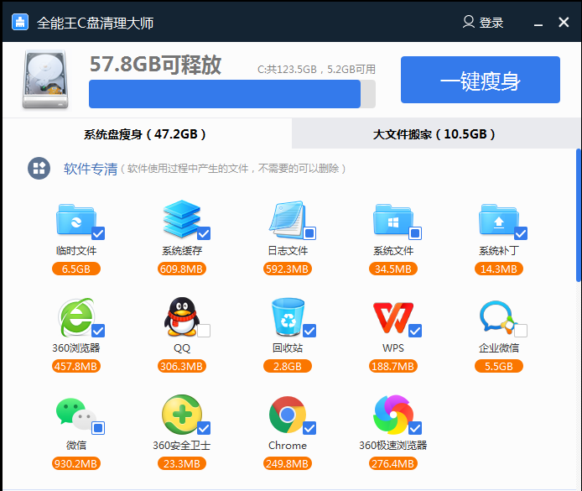The height and width of the screenshot is (491, 582).
Task: Click the 临时文件 folder icon
Action: [x=74, y=220]
